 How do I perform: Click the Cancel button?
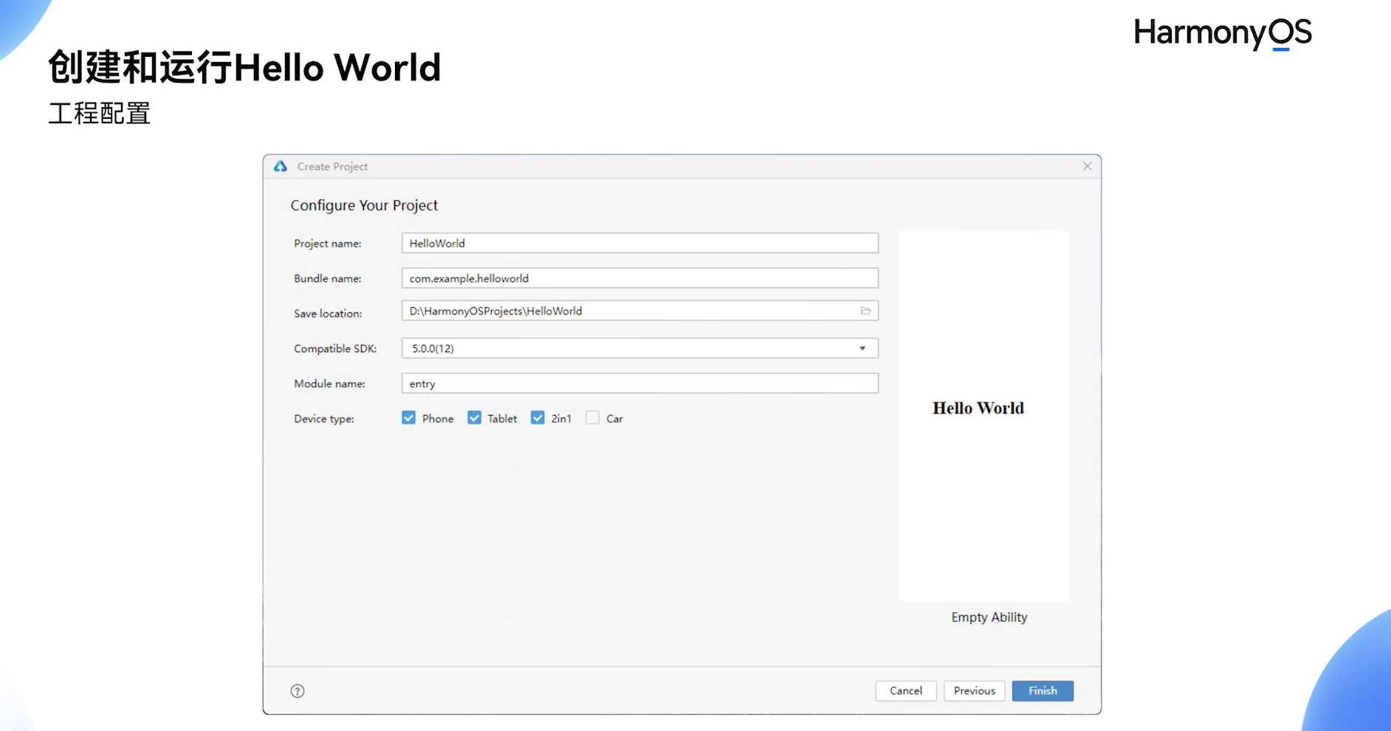[906, 691]
